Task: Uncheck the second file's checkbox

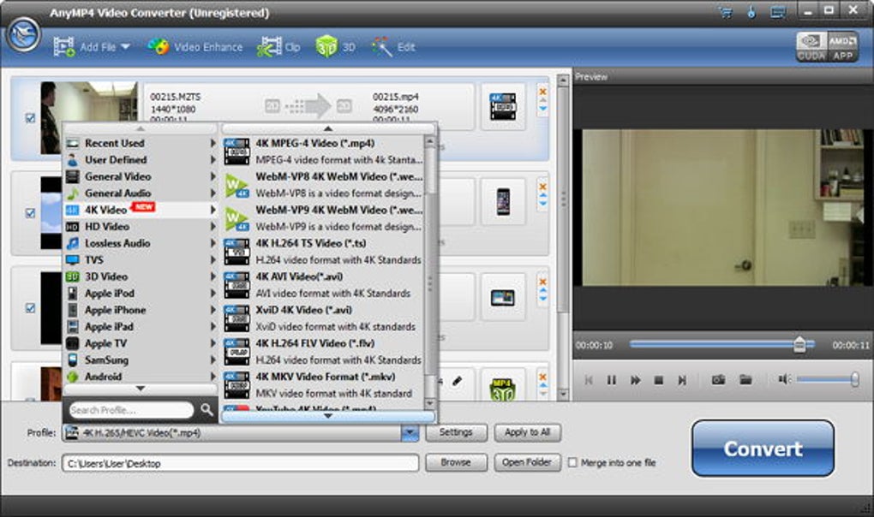Action: 30,213
